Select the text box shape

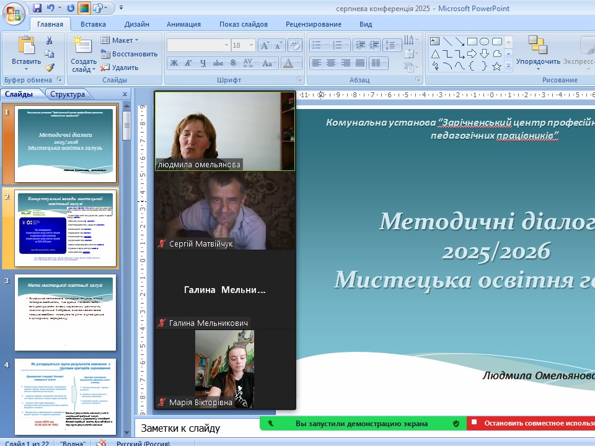click(x=435, y=42)
